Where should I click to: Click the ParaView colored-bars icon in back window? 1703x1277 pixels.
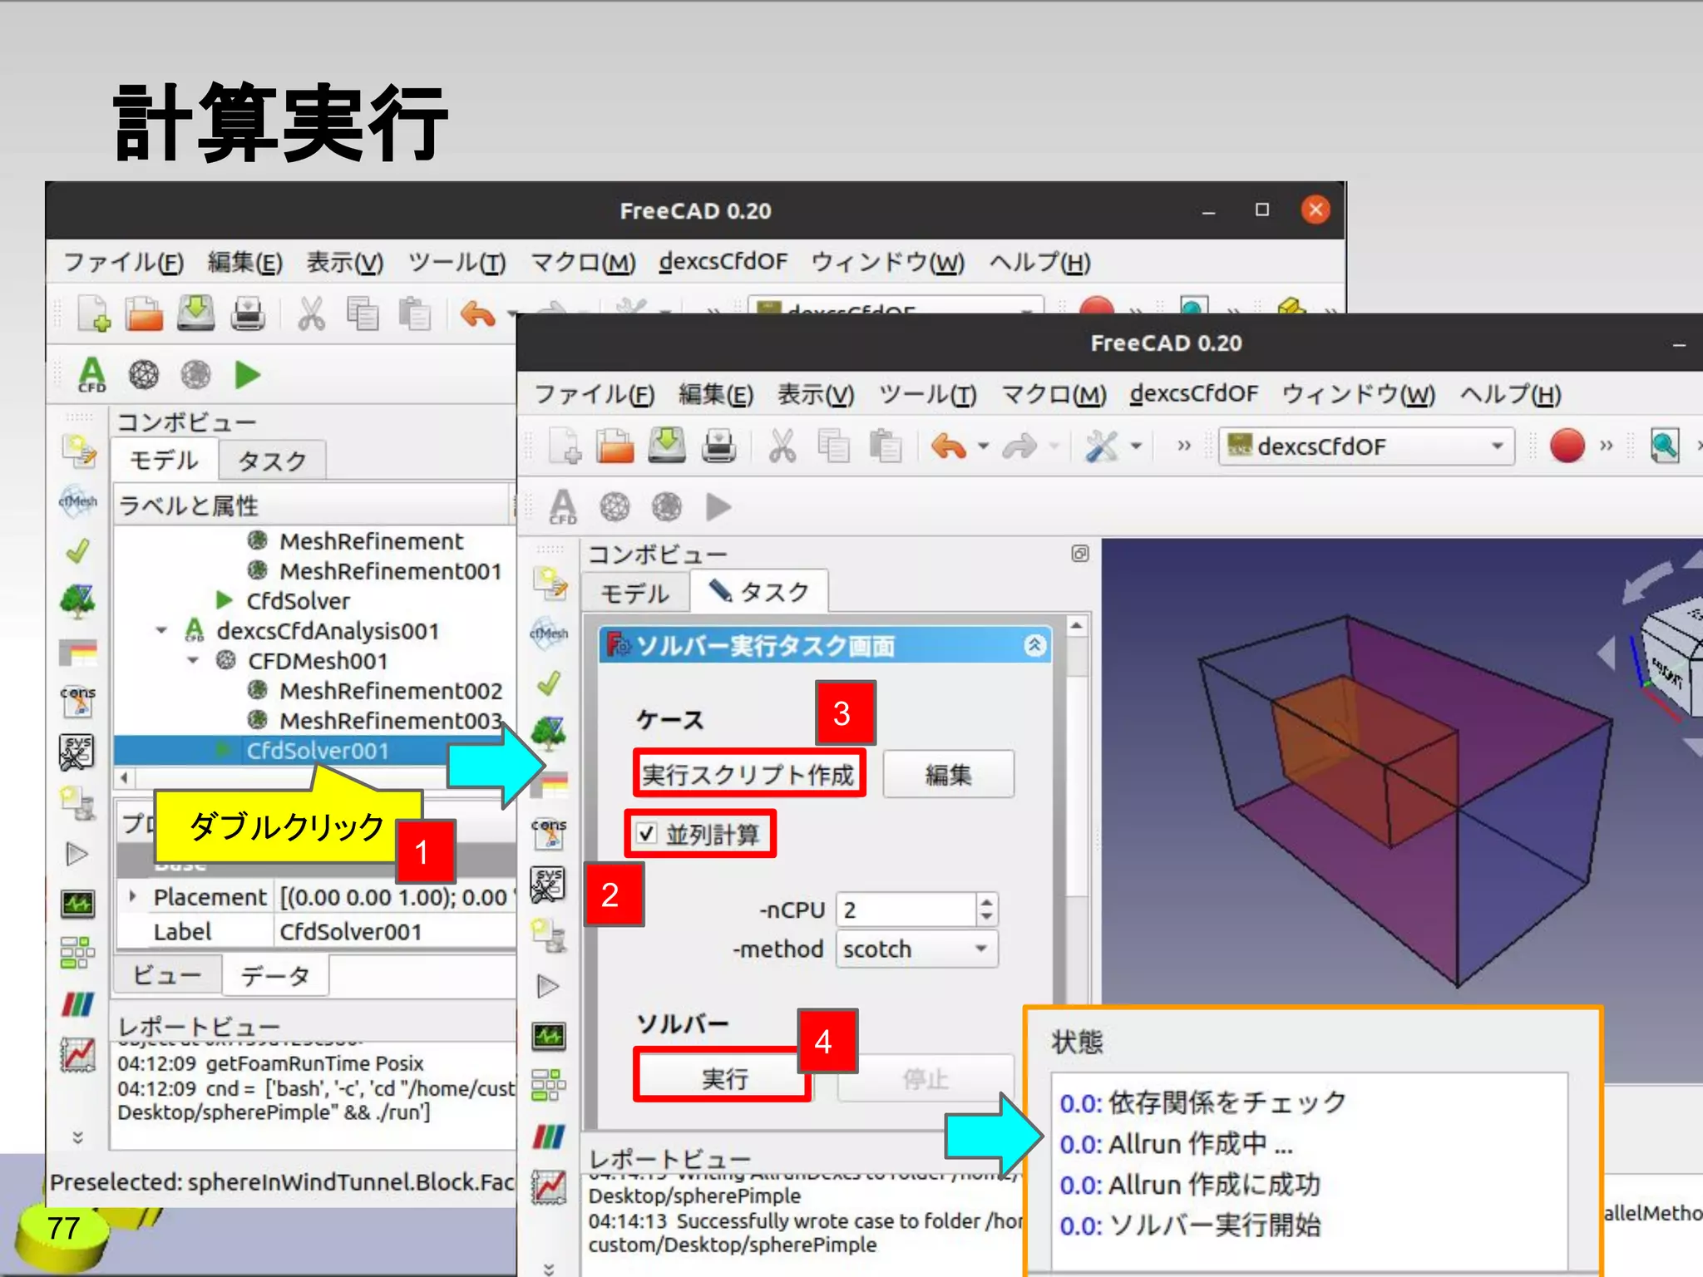pyautogui.click(x=78, y=1005)
